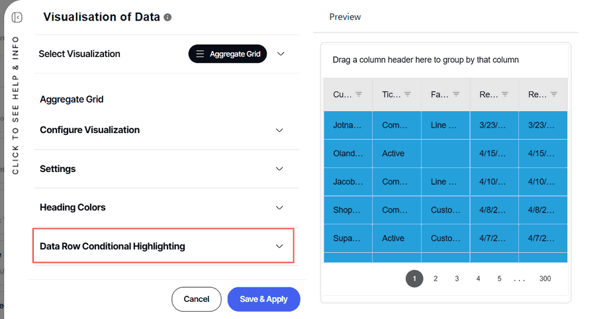The width and height of the screenshot is (609, 319).
Task: Expand the Select Visualization chevron
Action: tap(281, 54)
